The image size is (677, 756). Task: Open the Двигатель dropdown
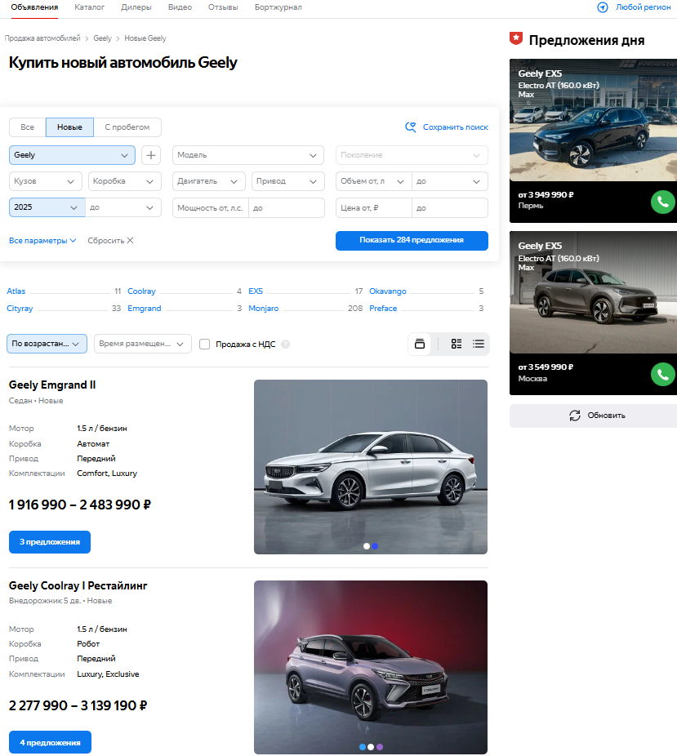coord(209,181)
